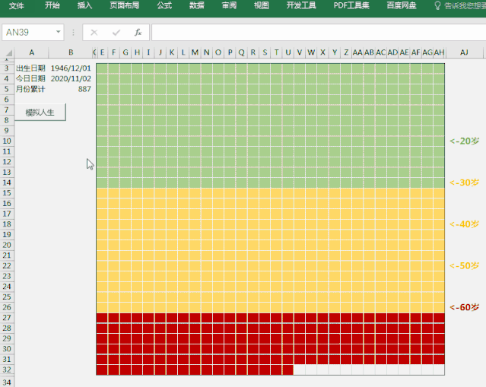Viewport: 486px width, 387px height.
Task: Select the birth date cell 1946/12/01
Action: (x=71, y=68)
